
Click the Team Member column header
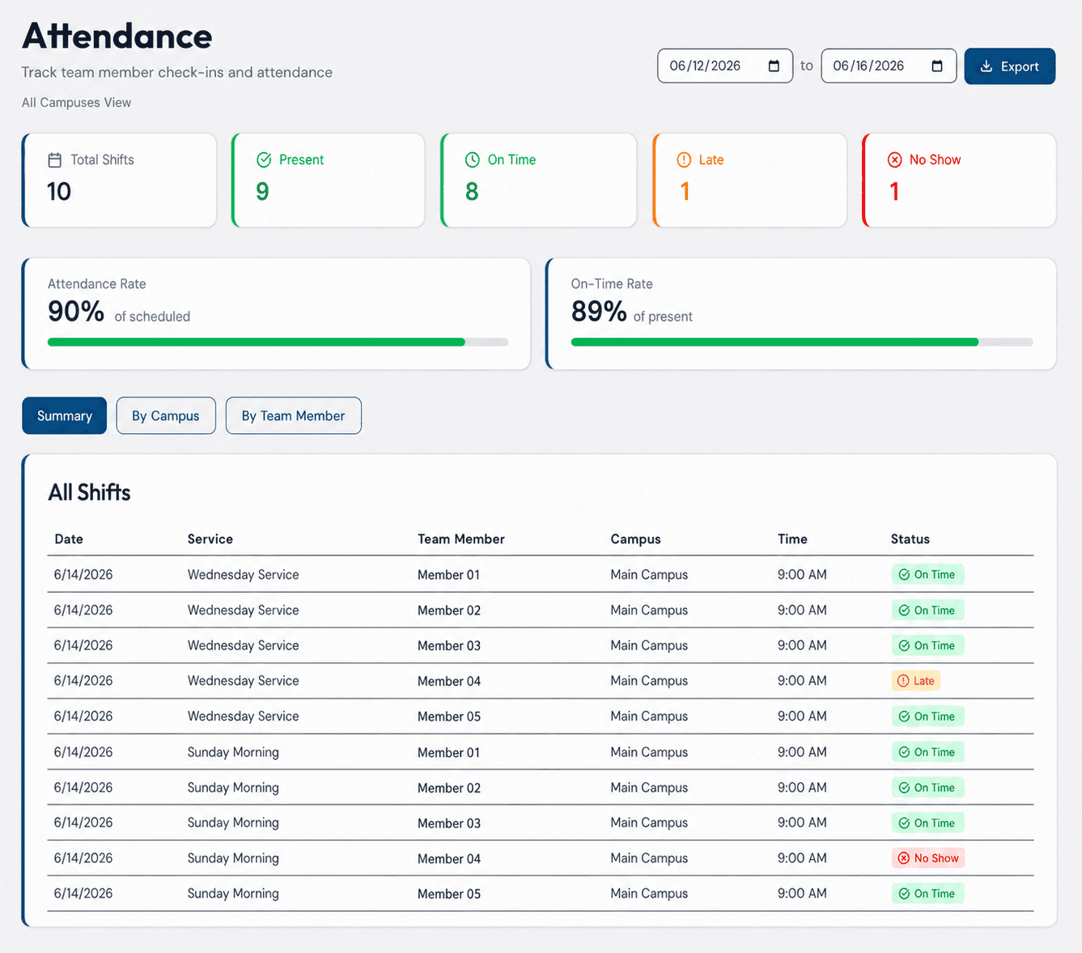[461, 539]
